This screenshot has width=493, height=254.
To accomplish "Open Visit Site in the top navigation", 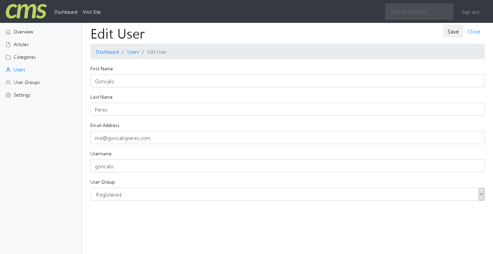I will 92,12.
